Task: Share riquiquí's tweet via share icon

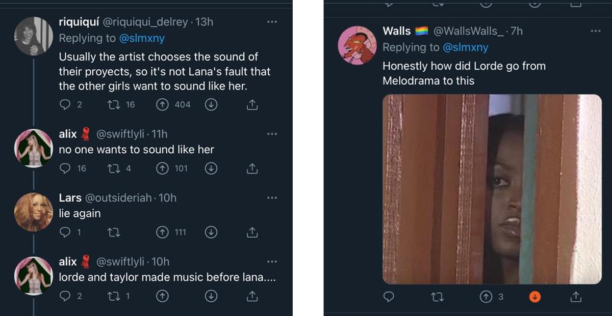Action: pos(251,105)
